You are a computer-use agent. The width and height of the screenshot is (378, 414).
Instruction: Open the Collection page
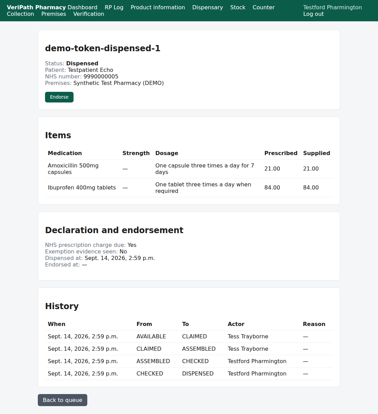coord(21,14)
